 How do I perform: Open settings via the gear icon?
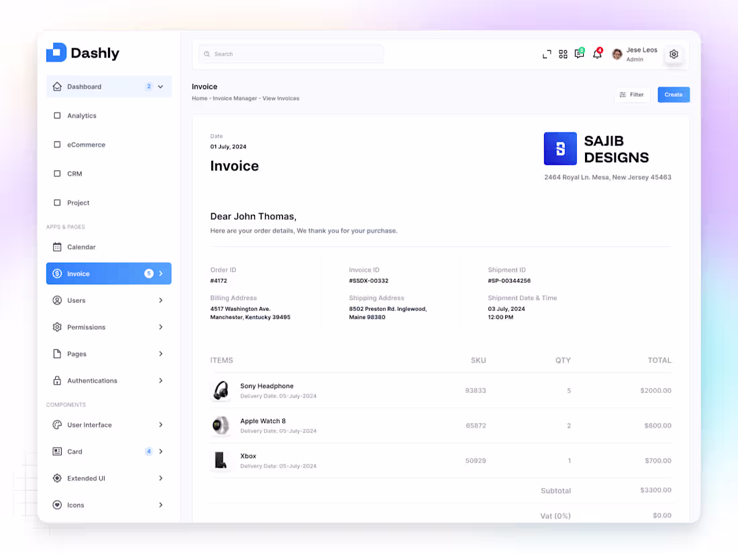(x=674, y=54)
